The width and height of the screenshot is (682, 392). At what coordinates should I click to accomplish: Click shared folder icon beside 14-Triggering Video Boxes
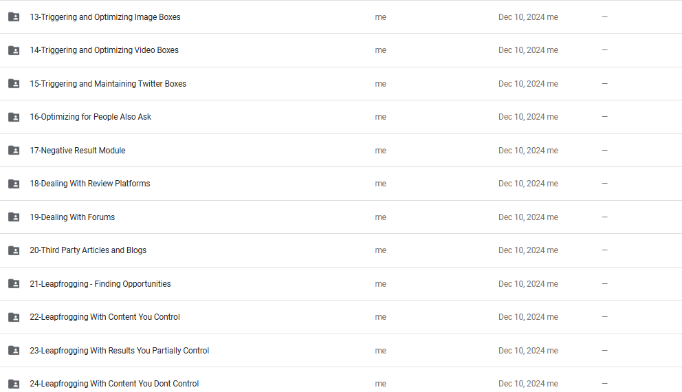[x=14, y=50]
